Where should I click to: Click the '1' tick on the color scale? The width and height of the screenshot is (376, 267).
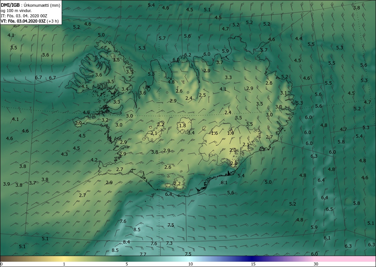(x=64, y=264)
